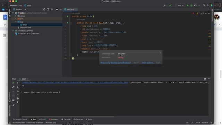222x125 pixels.
Task: Click run gutter arrow beside main method
Action: point(68,23)
